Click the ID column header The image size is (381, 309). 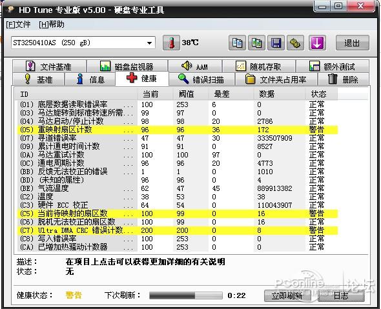[x=76, y=94]
